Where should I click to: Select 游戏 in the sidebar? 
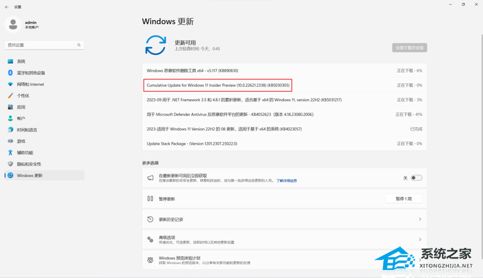click(44, 141)
